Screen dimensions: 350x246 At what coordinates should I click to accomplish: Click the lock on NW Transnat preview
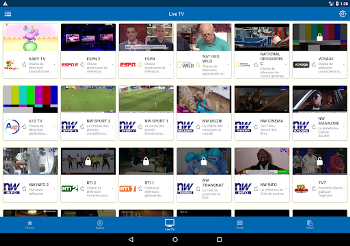click(x=204, y=161)
